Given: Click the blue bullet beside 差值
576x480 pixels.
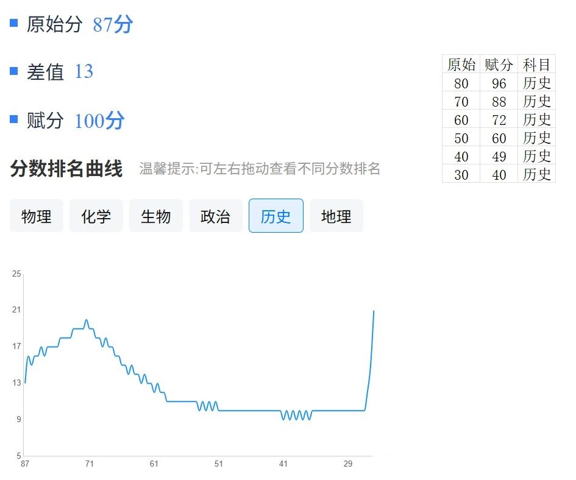Looking at the screenshot, I should 14,71.
